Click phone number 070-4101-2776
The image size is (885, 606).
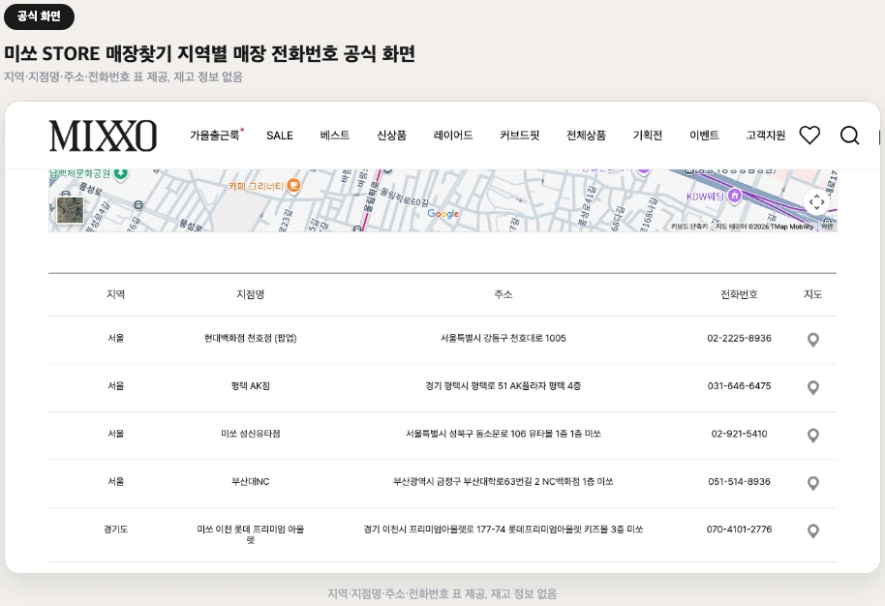point(739,530)
